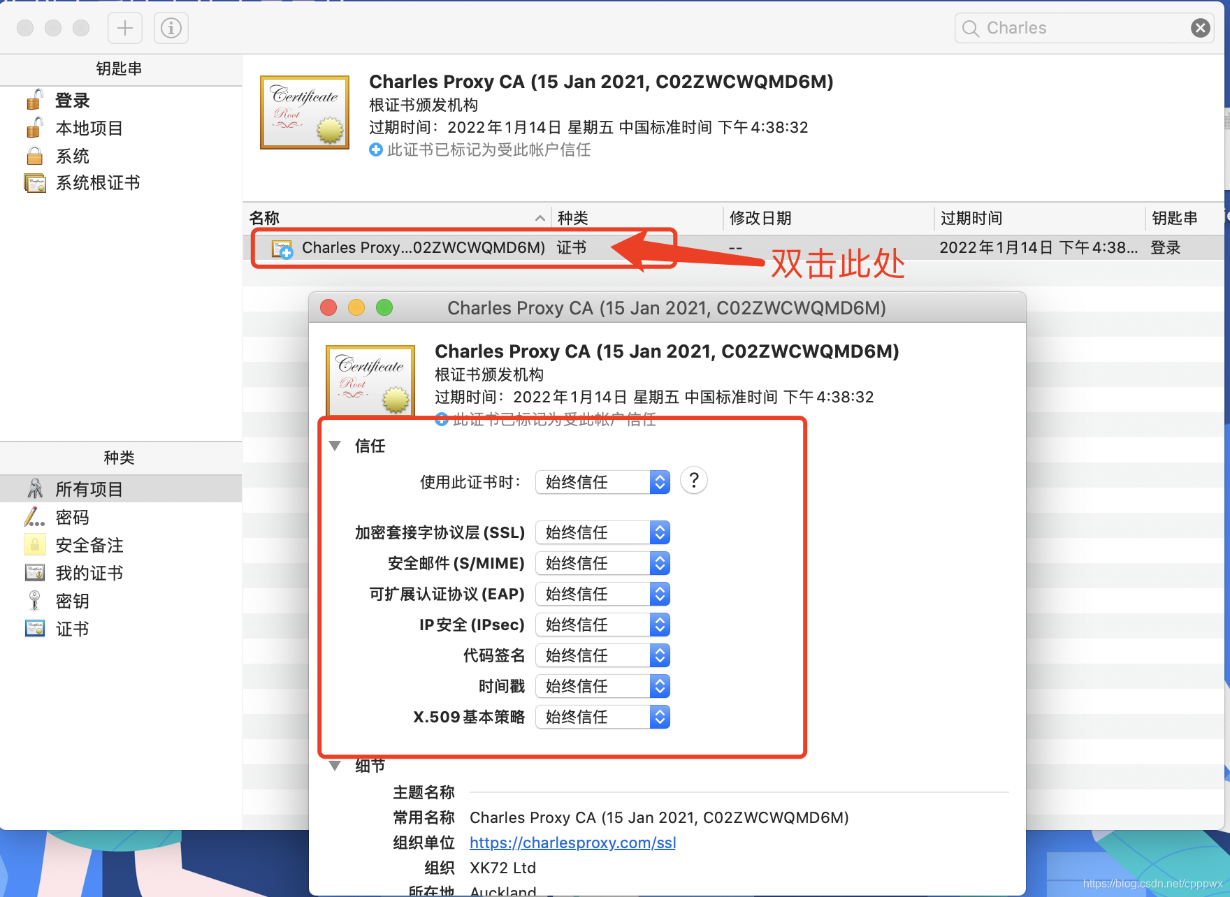Open the 使用此证书时 trust dropdown
The height and width of the screenshot is (897, 1230).
602,482
